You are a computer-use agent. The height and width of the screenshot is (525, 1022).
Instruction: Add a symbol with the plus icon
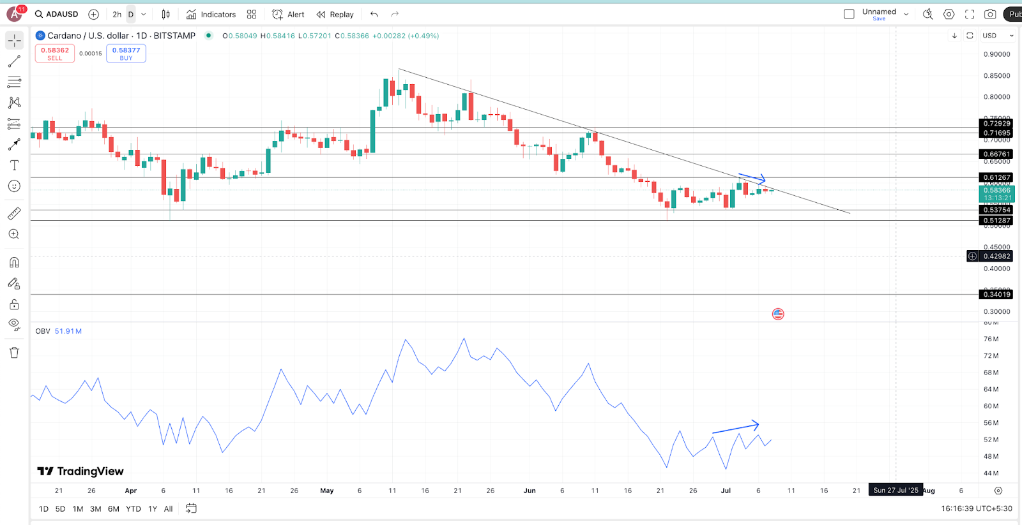point(93,14)
